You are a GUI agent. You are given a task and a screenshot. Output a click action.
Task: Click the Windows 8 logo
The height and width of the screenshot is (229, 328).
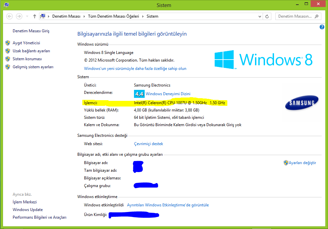263,60
